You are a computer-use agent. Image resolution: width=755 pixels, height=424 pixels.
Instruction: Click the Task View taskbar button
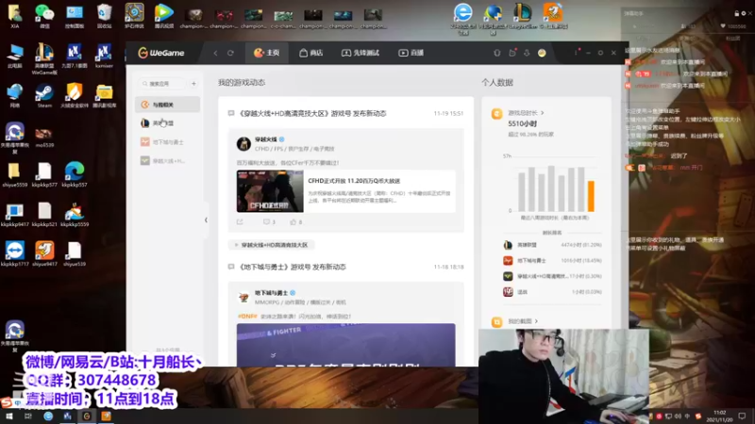tap(28, 416)
